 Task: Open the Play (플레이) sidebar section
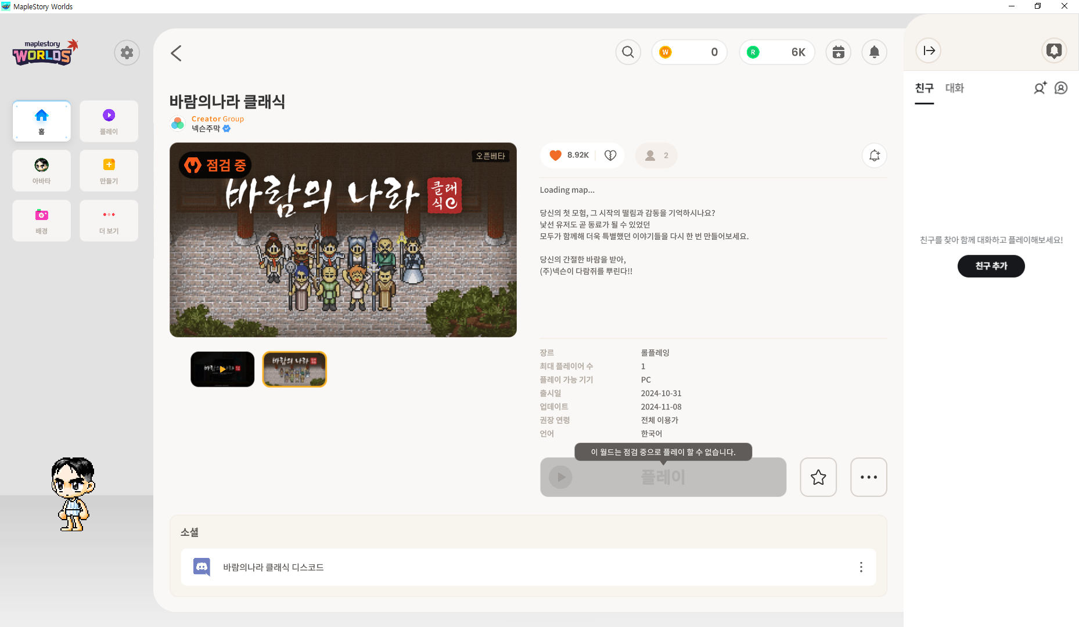pos(109,121)
